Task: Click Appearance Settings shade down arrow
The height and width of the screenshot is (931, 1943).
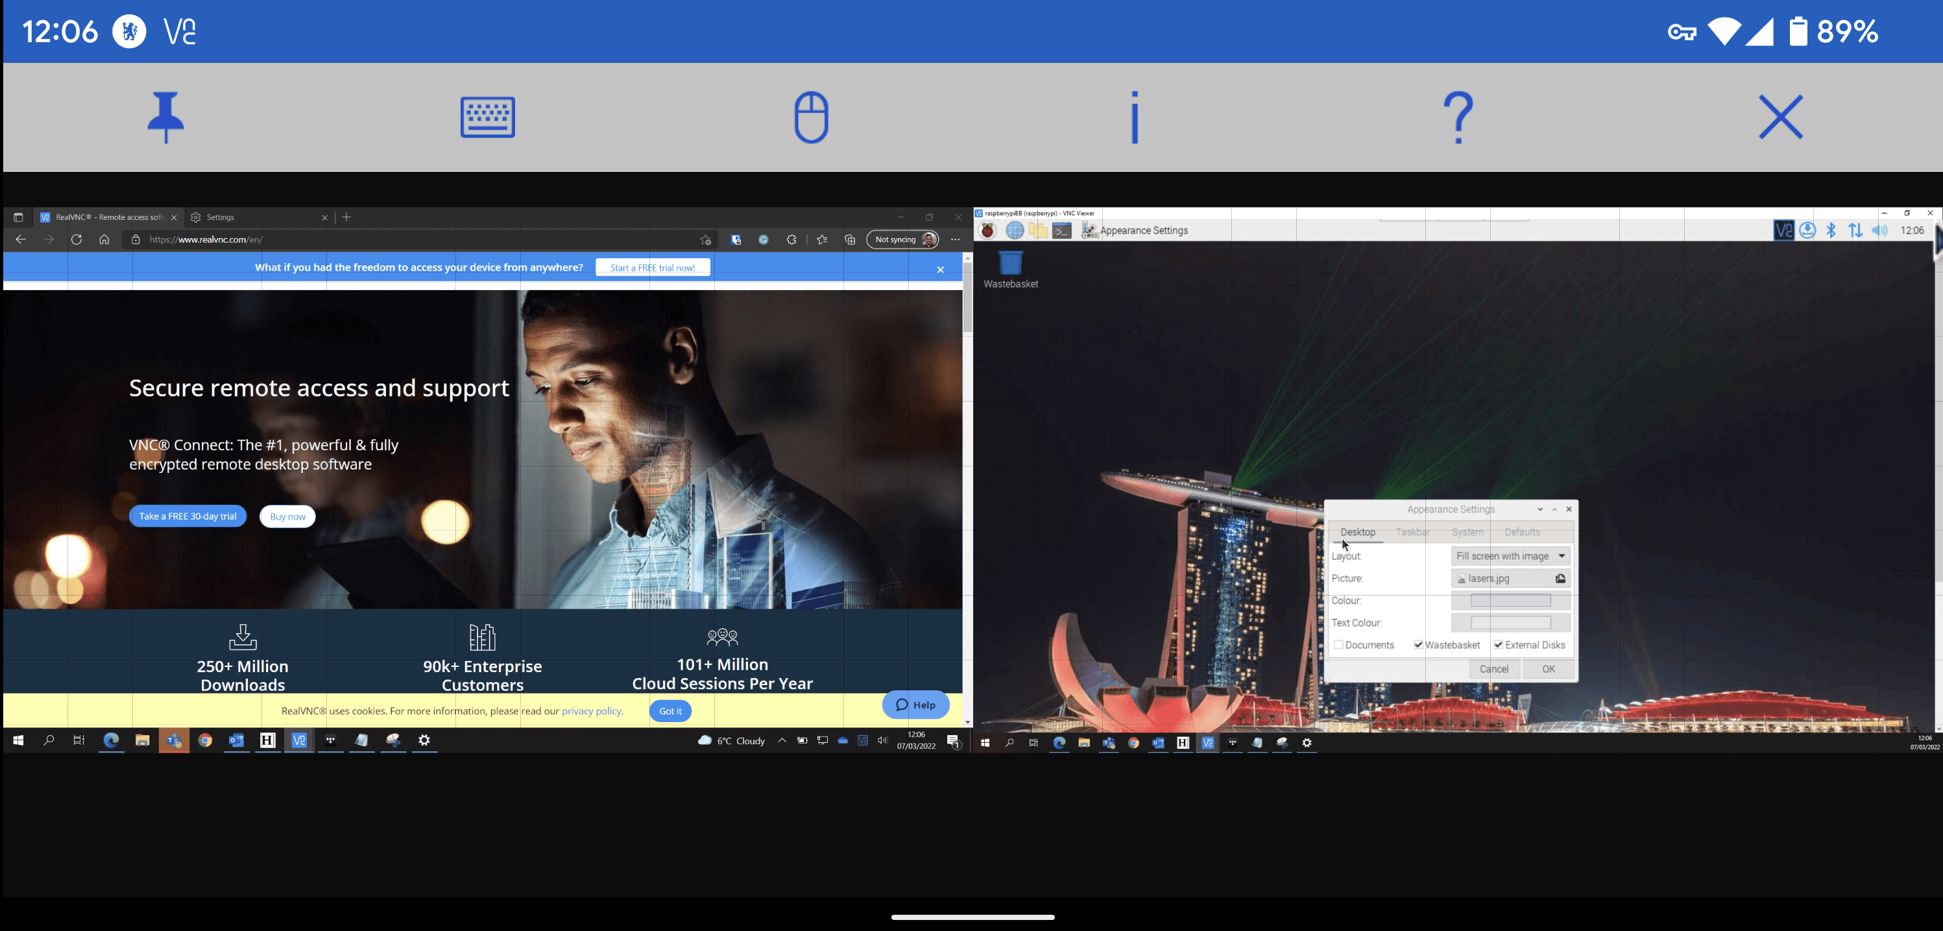Action: pos(1540,509)
